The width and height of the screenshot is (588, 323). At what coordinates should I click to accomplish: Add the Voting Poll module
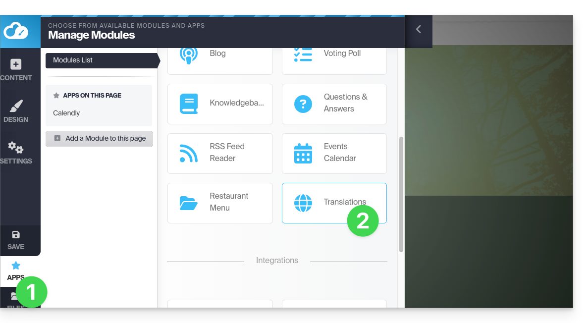coord(334,60)
